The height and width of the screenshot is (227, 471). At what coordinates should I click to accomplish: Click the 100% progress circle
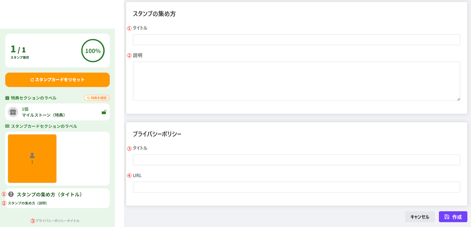tap(92, 51)
